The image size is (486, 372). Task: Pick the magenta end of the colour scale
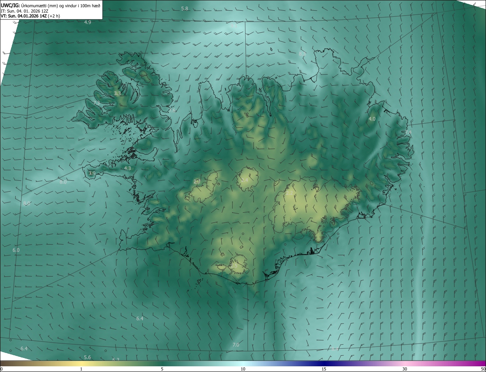(481, 364)
